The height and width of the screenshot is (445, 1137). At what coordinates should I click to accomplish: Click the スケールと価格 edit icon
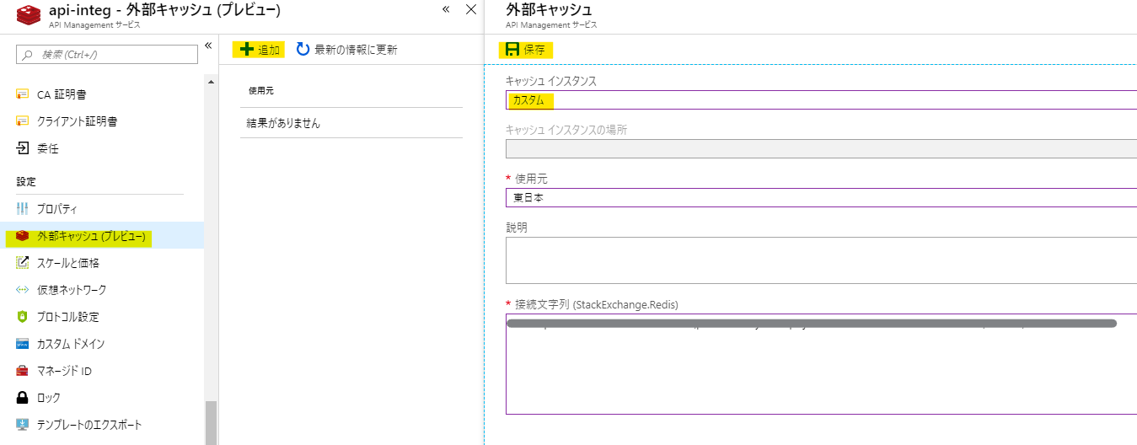pyautogui.click(x=23, y=263)
